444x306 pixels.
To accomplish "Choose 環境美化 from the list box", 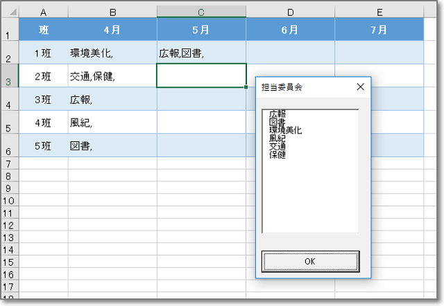I will [286, 130].
